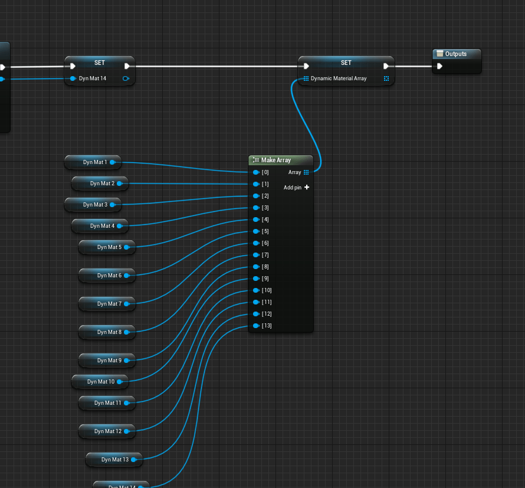Click the Dyn Mat 14 SET input pin
525x488 pixels.
click(x=73, y=78)
